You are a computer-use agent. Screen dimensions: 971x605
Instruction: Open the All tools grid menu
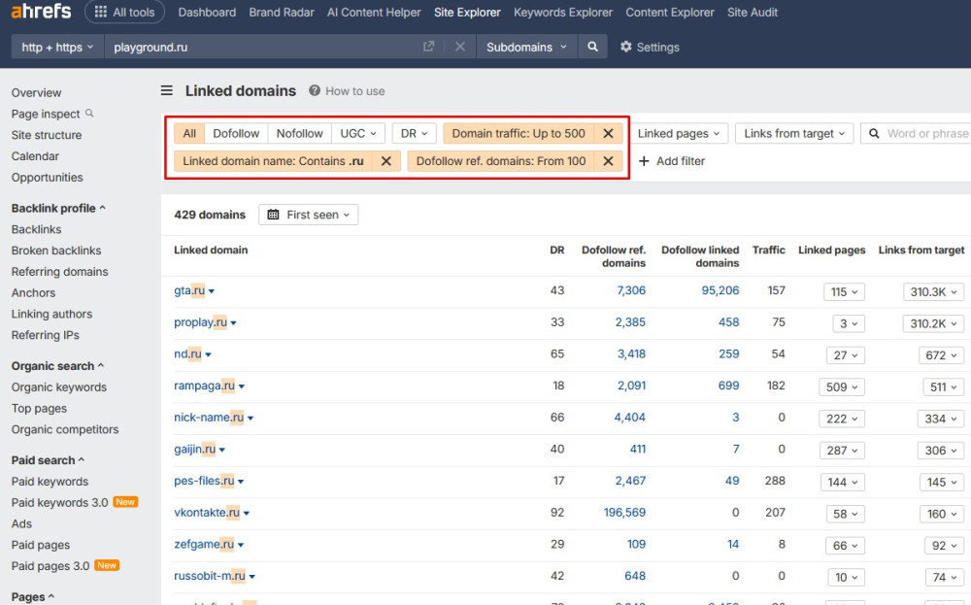pos(122,13)
